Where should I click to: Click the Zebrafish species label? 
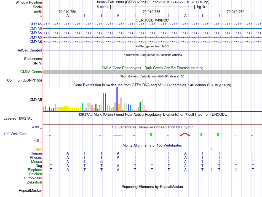pyautogui.click(x=34, y=182)
